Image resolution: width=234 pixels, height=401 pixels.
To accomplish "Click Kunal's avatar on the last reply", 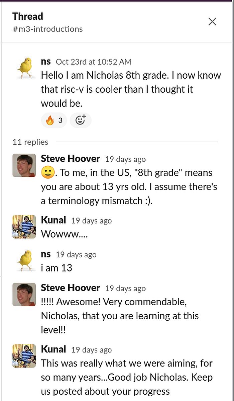I will 24,355.
